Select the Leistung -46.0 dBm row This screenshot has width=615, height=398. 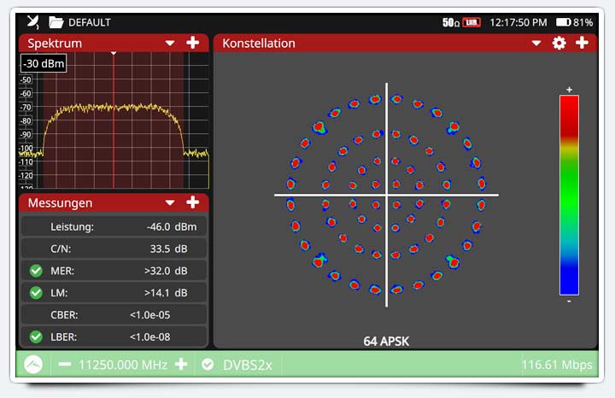coord(114,226)
